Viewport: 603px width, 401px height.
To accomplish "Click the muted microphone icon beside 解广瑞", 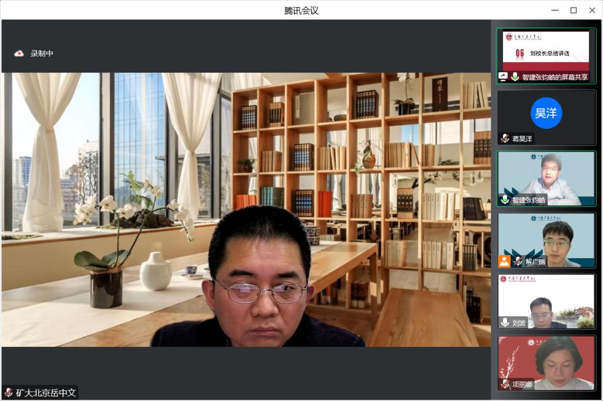I will click(518, 261).
